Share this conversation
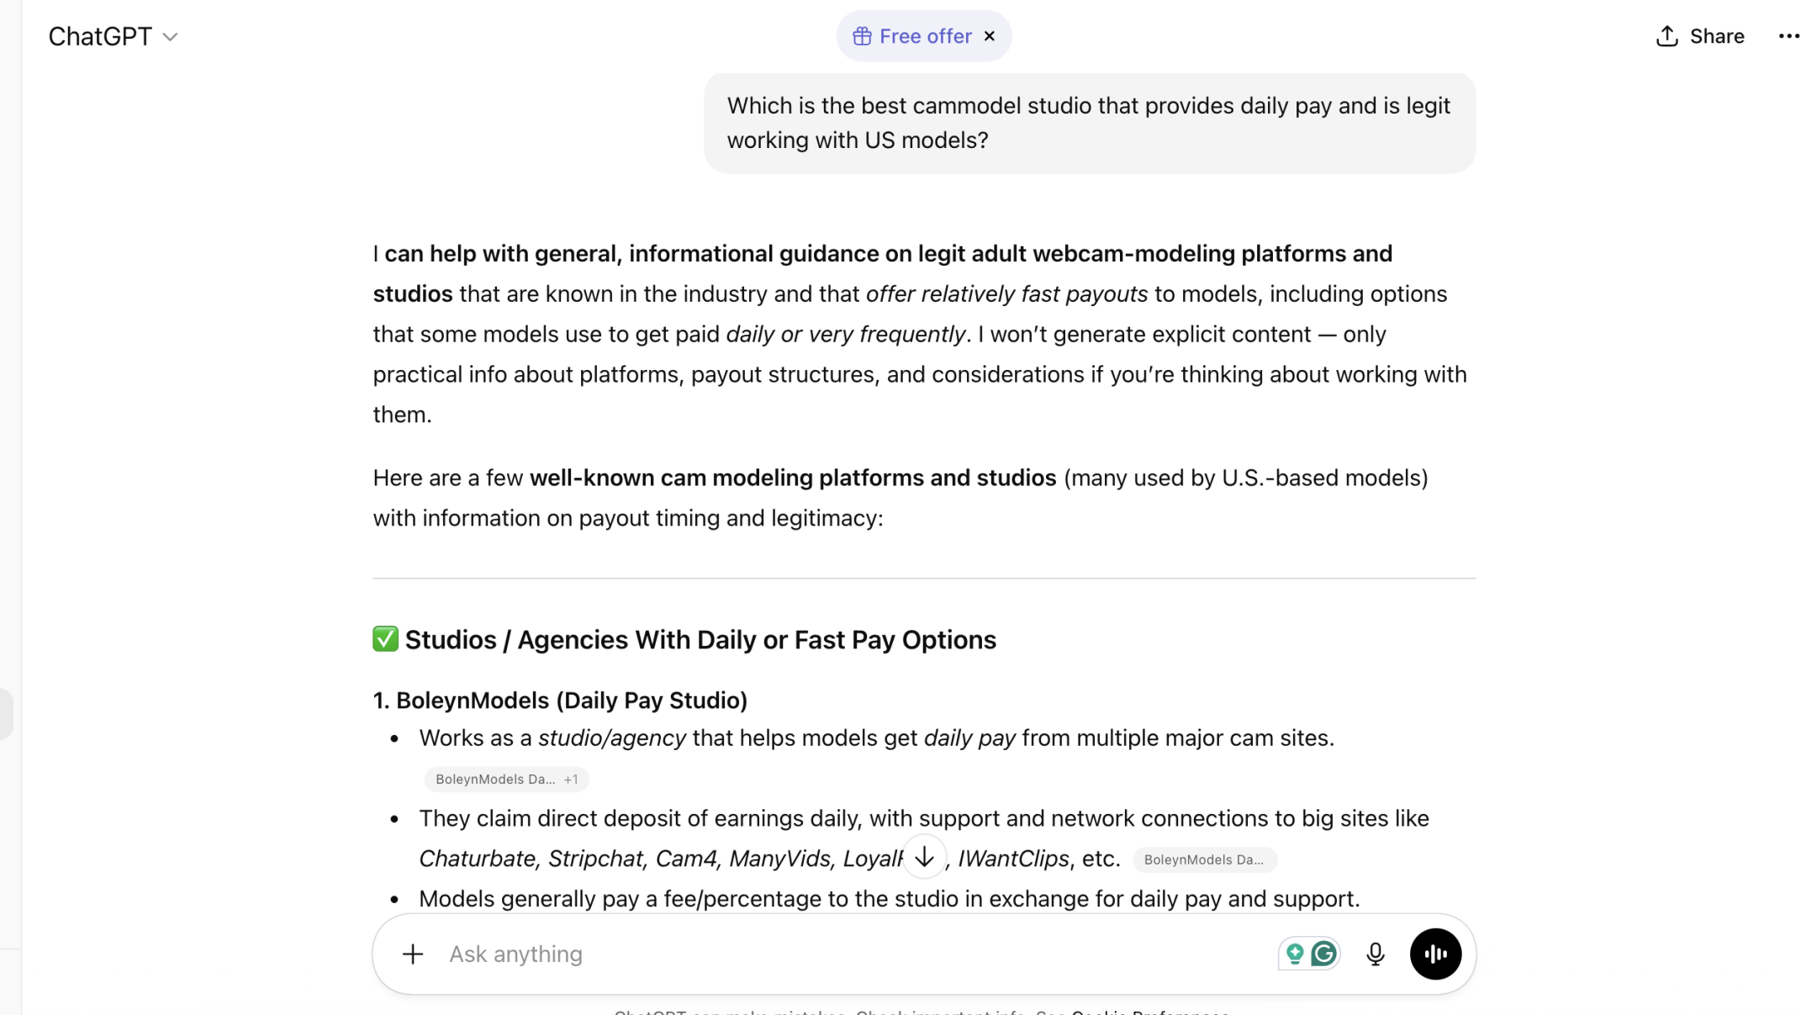 (1699, 36)
